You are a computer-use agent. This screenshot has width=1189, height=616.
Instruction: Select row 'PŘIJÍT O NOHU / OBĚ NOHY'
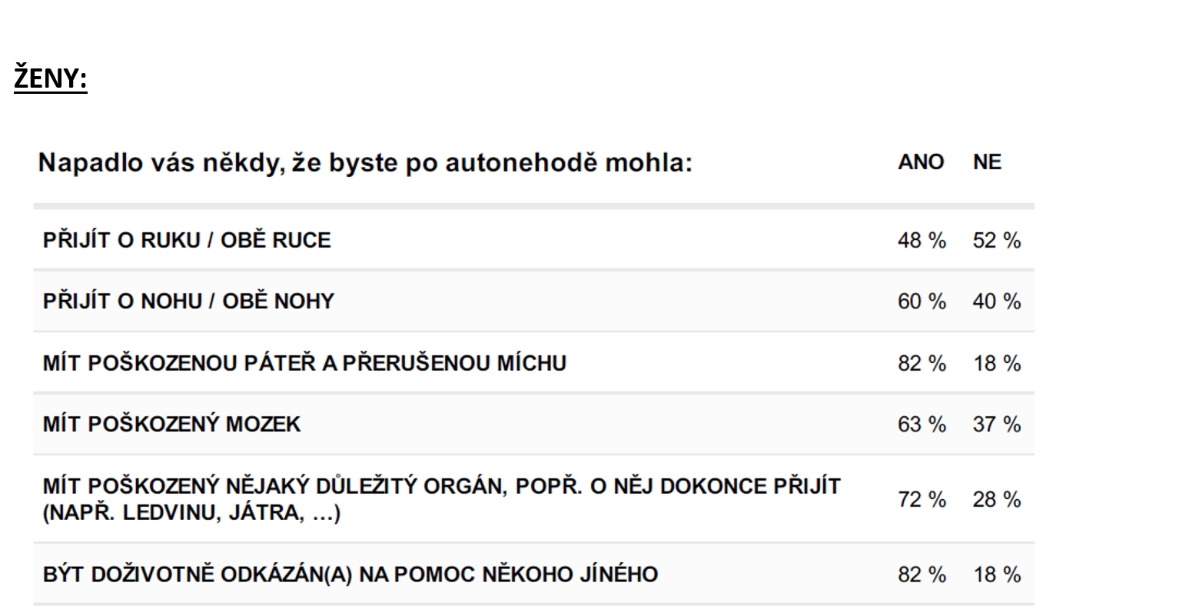point(533,301)
